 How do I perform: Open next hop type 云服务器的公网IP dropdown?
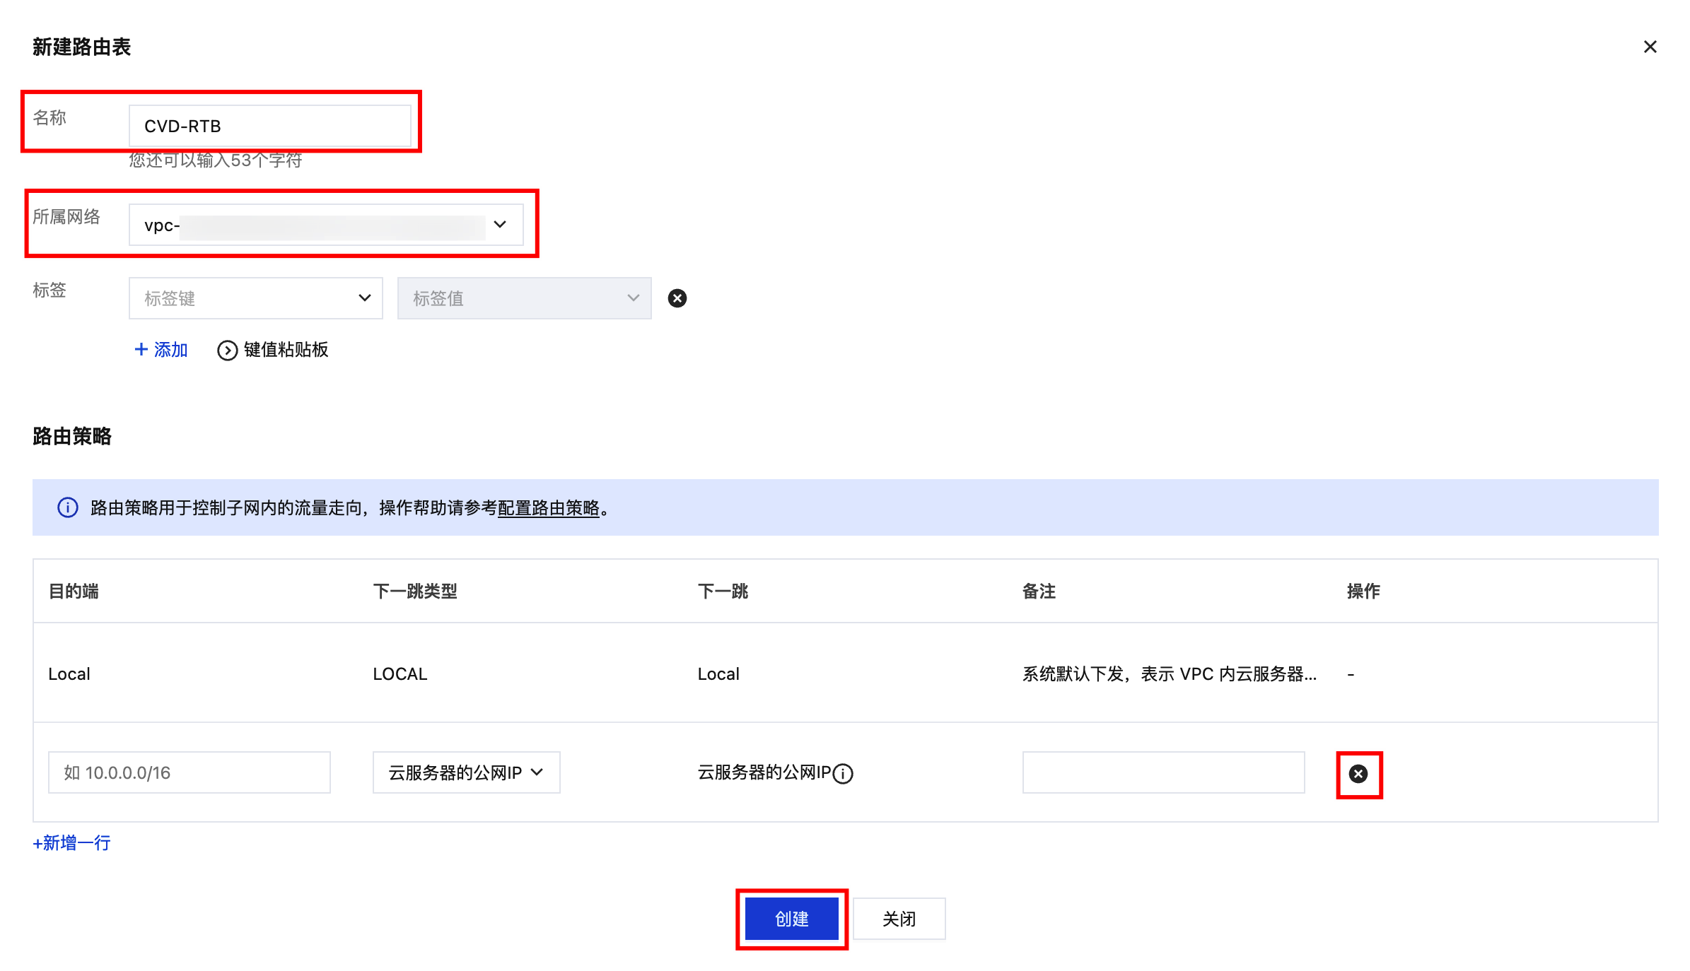click(x=466, y=772)
